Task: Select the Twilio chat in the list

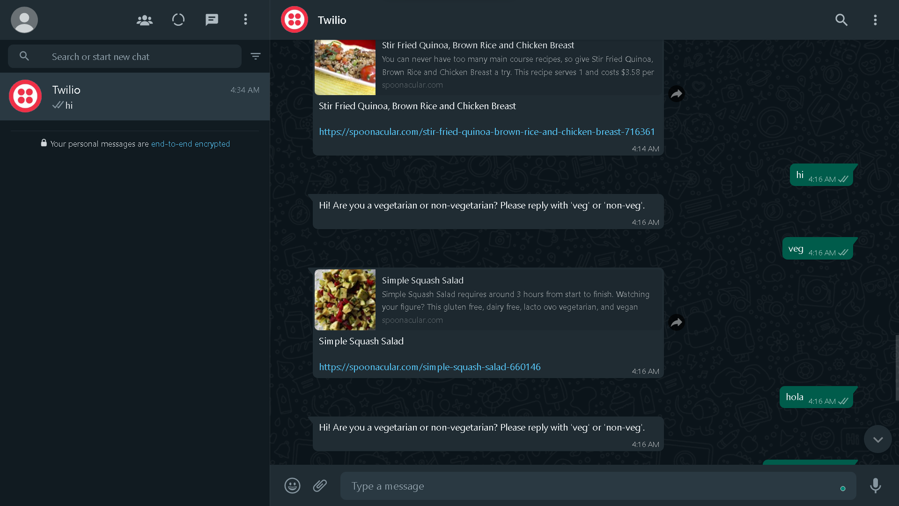Action: click(x=135, y=97)
